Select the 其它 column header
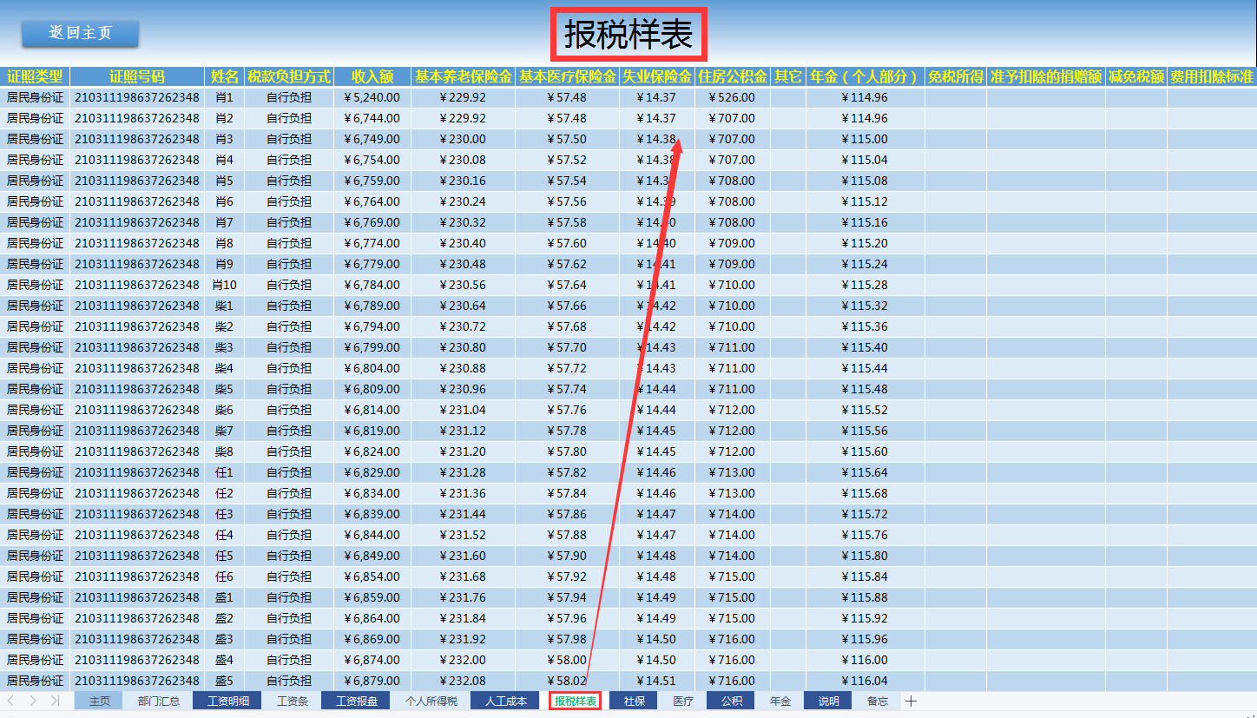This screenshot has width=1257, height=718. (787, 76)
